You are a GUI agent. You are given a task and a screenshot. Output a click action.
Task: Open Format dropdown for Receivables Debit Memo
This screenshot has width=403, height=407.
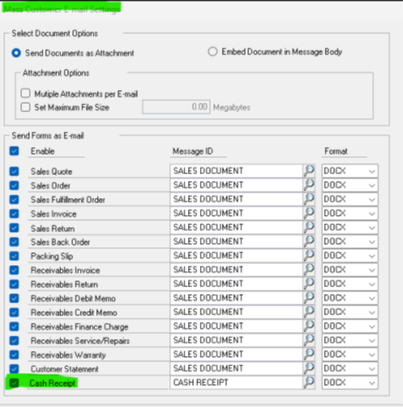349,298
